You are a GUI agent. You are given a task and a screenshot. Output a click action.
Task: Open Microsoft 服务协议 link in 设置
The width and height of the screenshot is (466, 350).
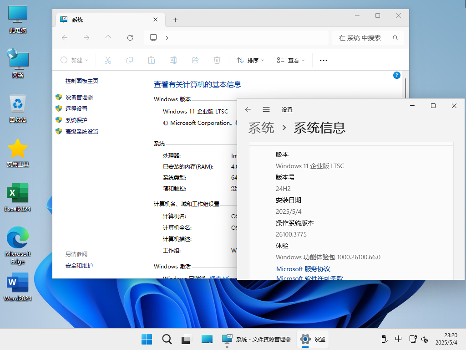[x=303, y=269]
